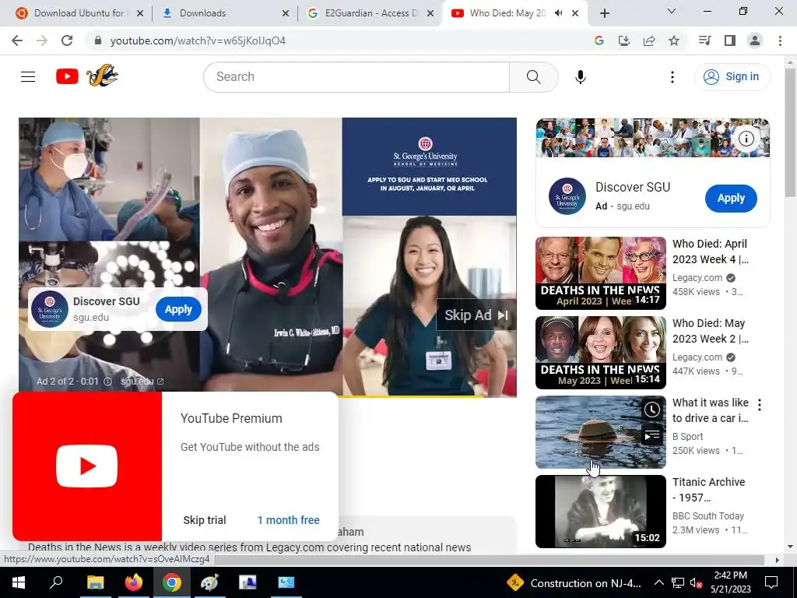The width and height of the screenshot is (797, 598).
Task: Open options for 'What it was like' video
Action: tap(760, 405)
